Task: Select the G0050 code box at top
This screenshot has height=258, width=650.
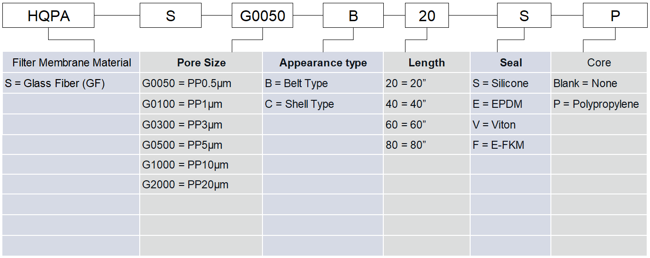Action: point(262,16)
